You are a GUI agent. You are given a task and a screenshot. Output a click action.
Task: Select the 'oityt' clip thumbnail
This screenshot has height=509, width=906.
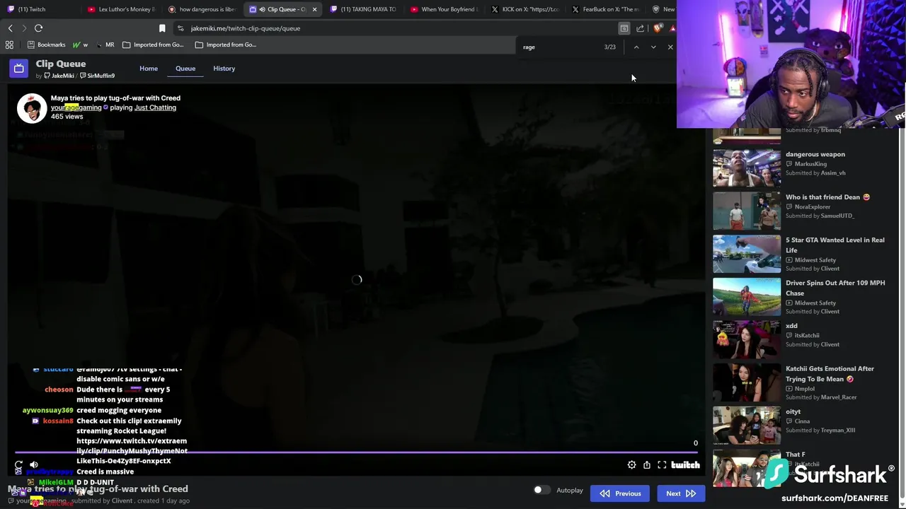[x=747, y=425]
